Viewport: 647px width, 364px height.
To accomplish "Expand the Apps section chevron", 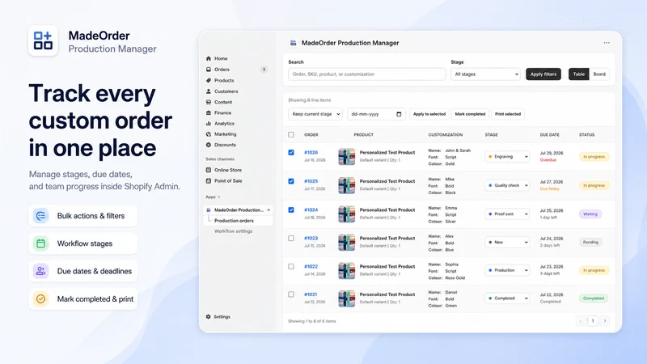I will (x=219, y=197).
